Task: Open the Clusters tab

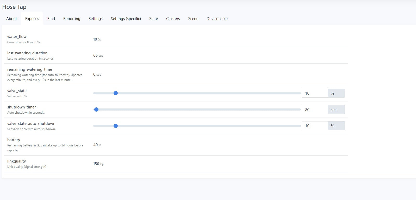Action: click(173, 19)
